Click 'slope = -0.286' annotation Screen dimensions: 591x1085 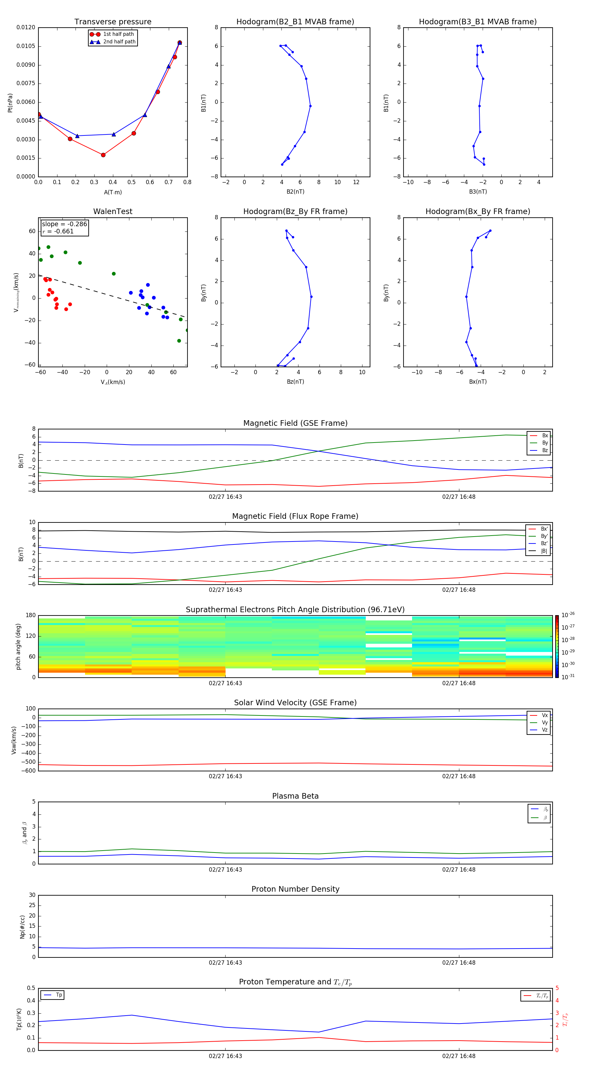[64, 224]
